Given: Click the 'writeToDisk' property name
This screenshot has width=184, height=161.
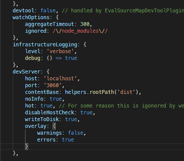Looking at the screenshot, I should click(42, 119).
